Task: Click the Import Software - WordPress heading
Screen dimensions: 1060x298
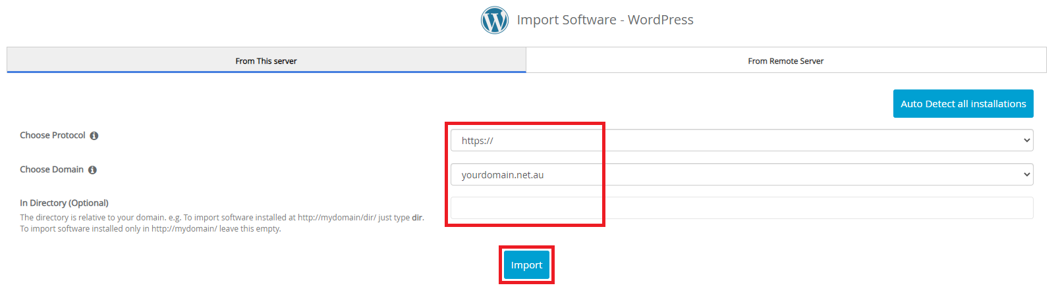Action: (x=605, y=20)
